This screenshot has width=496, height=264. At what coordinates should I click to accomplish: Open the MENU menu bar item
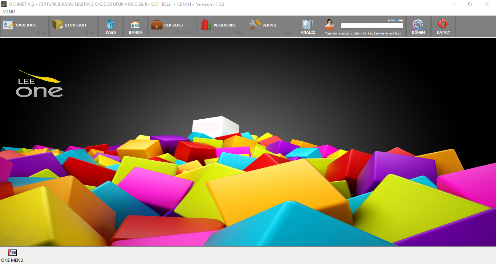click(9, 12)
